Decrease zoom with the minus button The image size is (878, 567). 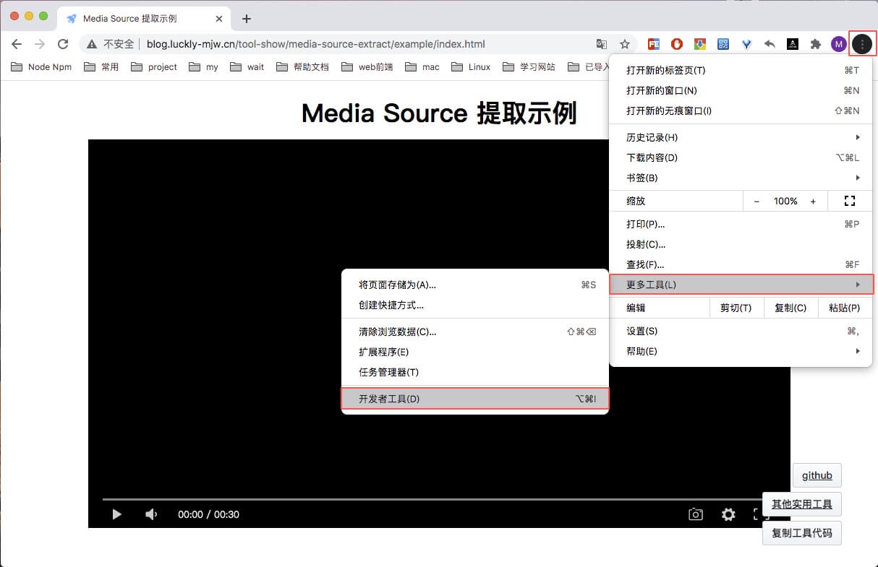[756, 202]
